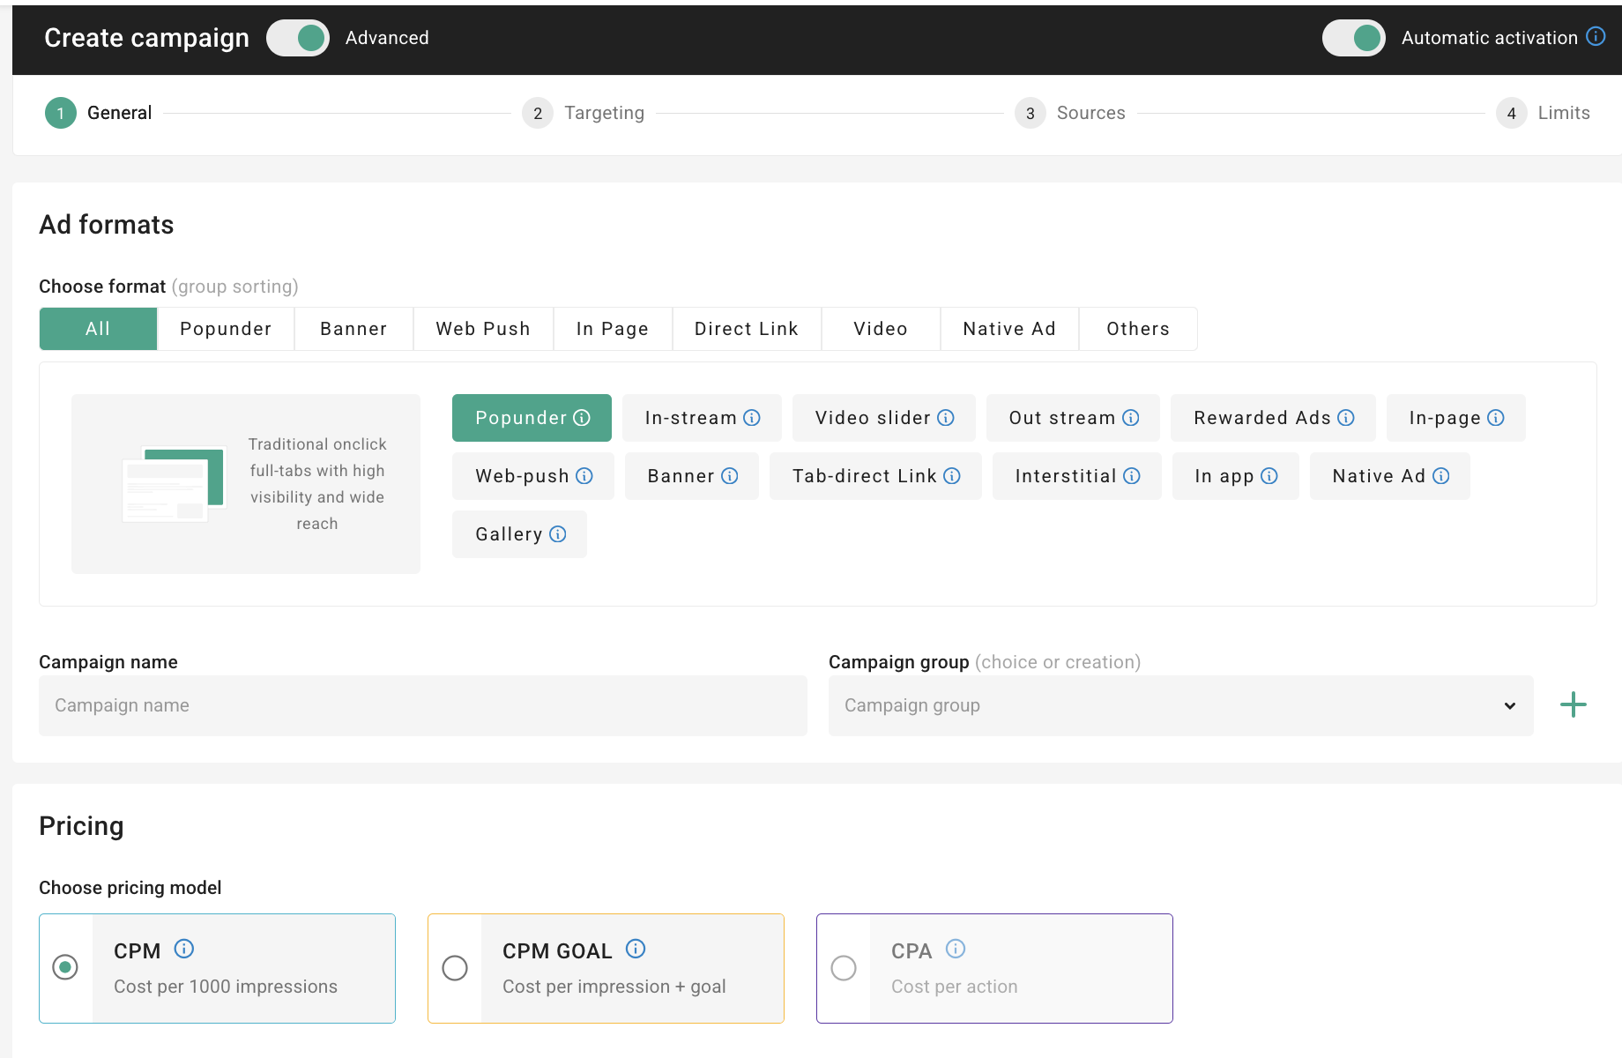Click the Out stream info icon
This screenshot has width=1622, height=1058.
click(1132, 418)
